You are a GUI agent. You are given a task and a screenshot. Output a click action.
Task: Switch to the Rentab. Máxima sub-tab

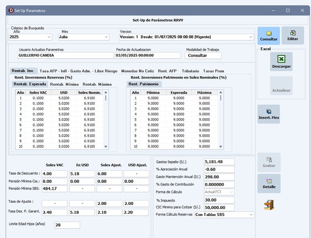click(97, 84)
